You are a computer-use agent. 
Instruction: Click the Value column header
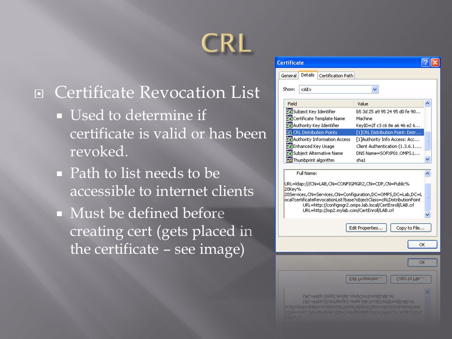coord(389,104)
